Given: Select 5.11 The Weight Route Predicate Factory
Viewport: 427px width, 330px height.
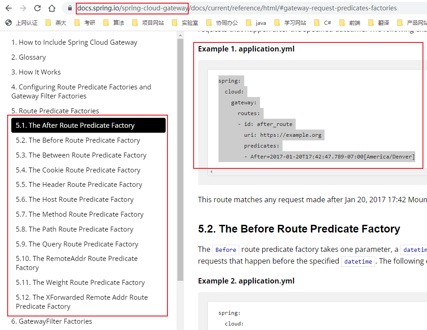Looking at the screenshot, I should pyautogui.click(x=80, y=283).
